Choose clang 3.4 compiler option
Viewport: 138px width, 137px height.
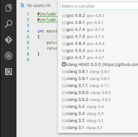point(98,107)
